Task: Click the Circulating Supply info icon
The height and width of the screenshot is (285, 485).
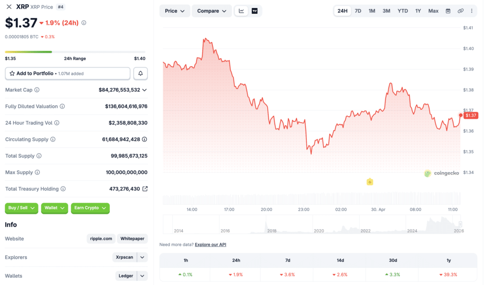Action: point(53,140)
